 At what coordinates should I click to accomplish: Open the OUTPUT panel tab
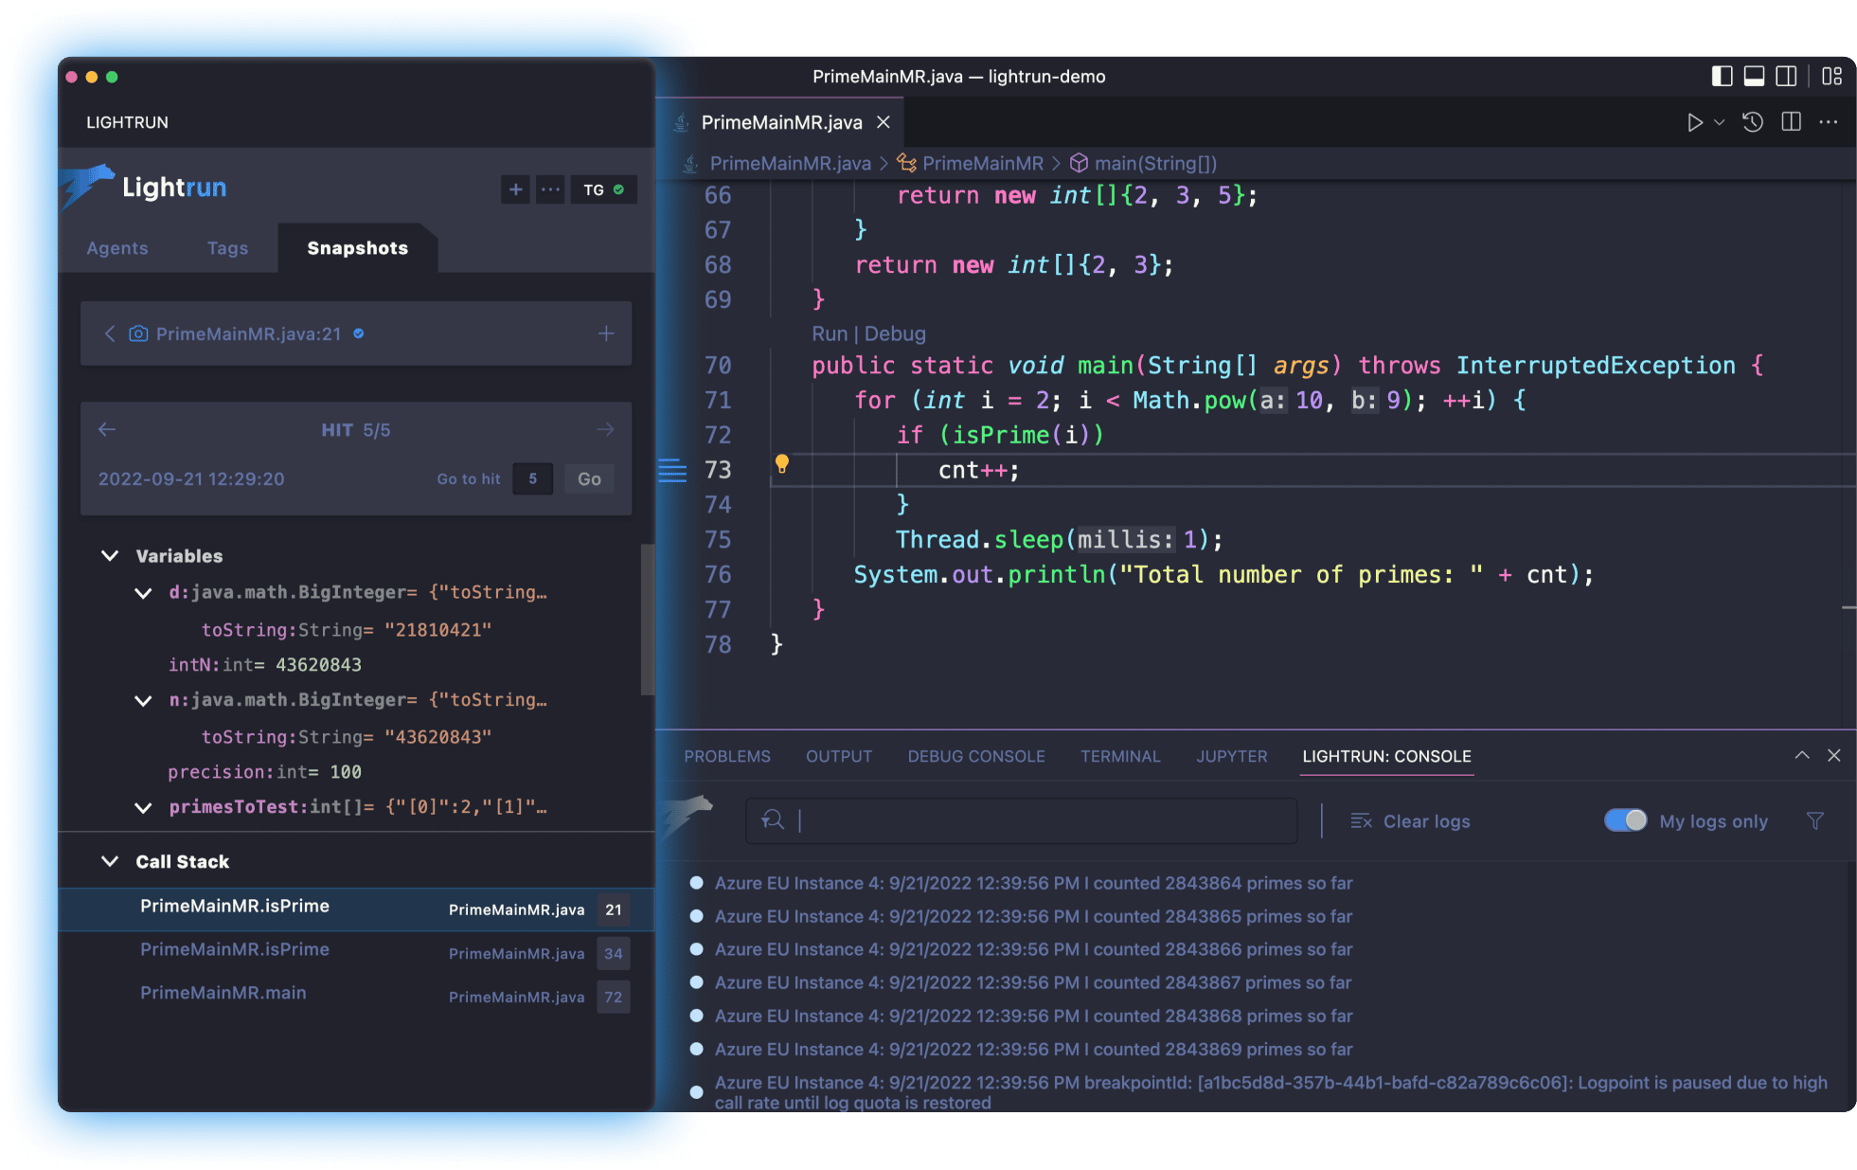click(x=839, y=757)
